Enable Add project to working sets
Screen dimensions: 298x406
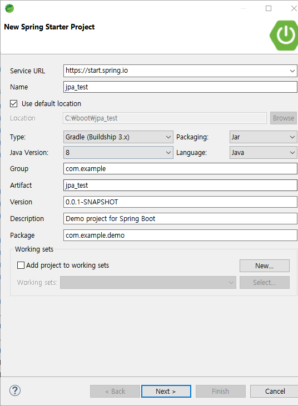21,265
